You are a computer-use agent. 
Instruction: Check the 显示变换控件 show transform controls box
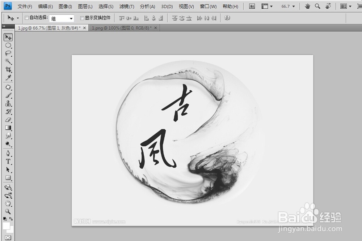tap(82, 18)
